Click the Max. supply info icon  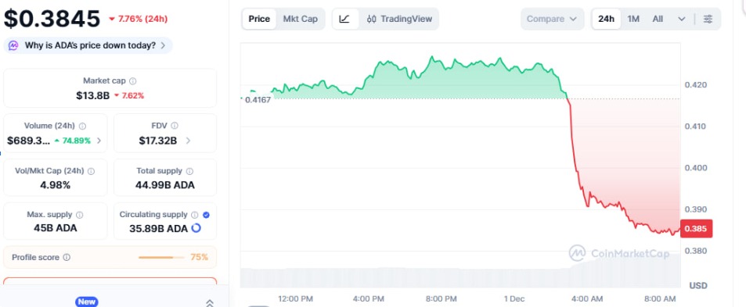click(79, 215)
